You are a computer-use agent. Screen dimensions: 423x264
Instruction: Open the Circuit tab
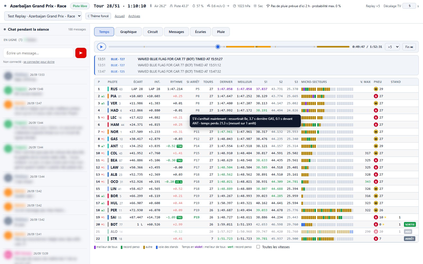[153, 32]
